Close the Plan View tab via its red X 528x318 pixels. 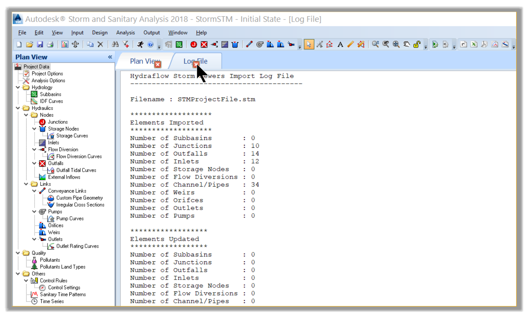point(158,64)
